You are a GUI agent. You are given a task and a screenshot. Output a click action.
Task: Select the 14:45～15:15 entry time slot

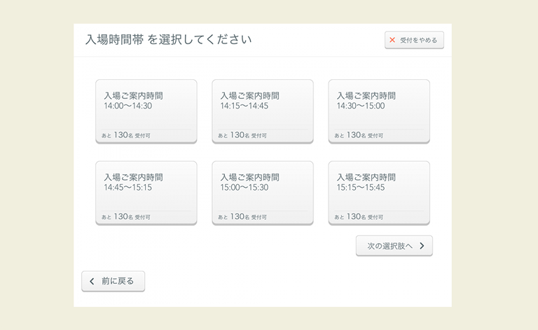(x=146, y=193)
